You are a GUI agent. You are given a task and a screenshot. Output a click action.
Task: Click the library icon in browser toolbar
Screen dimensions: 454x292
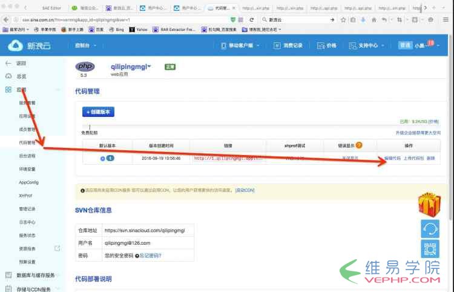pyautogui.click(x=353, y=20)
